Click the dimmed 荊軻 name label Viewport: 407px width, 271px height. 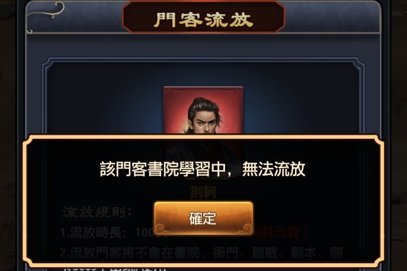tap(203, 192)
